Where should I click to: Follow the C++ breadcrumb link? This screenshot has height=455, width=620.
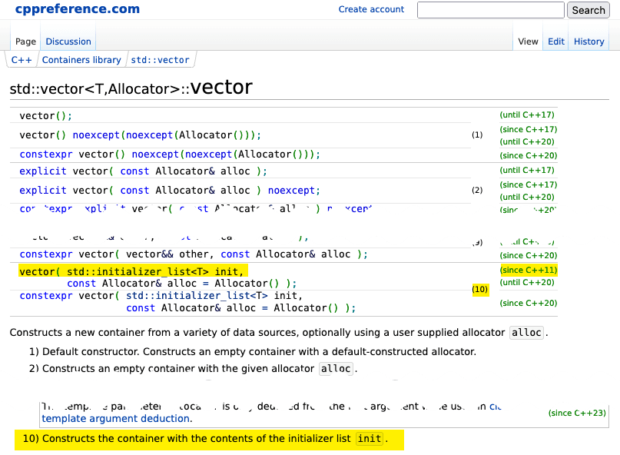tap(21, 58)
